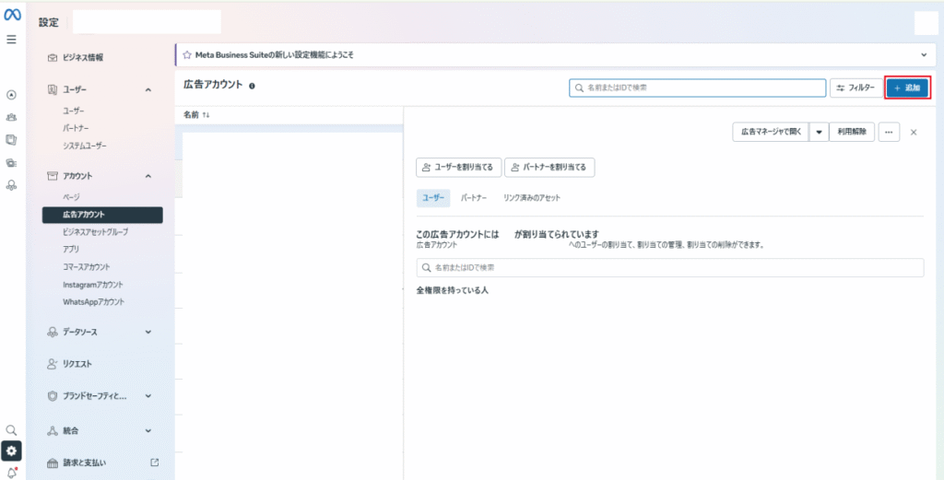Collapse the Meta Business Suite welcome banner
The image size is (944, 480).
point(924,55)
